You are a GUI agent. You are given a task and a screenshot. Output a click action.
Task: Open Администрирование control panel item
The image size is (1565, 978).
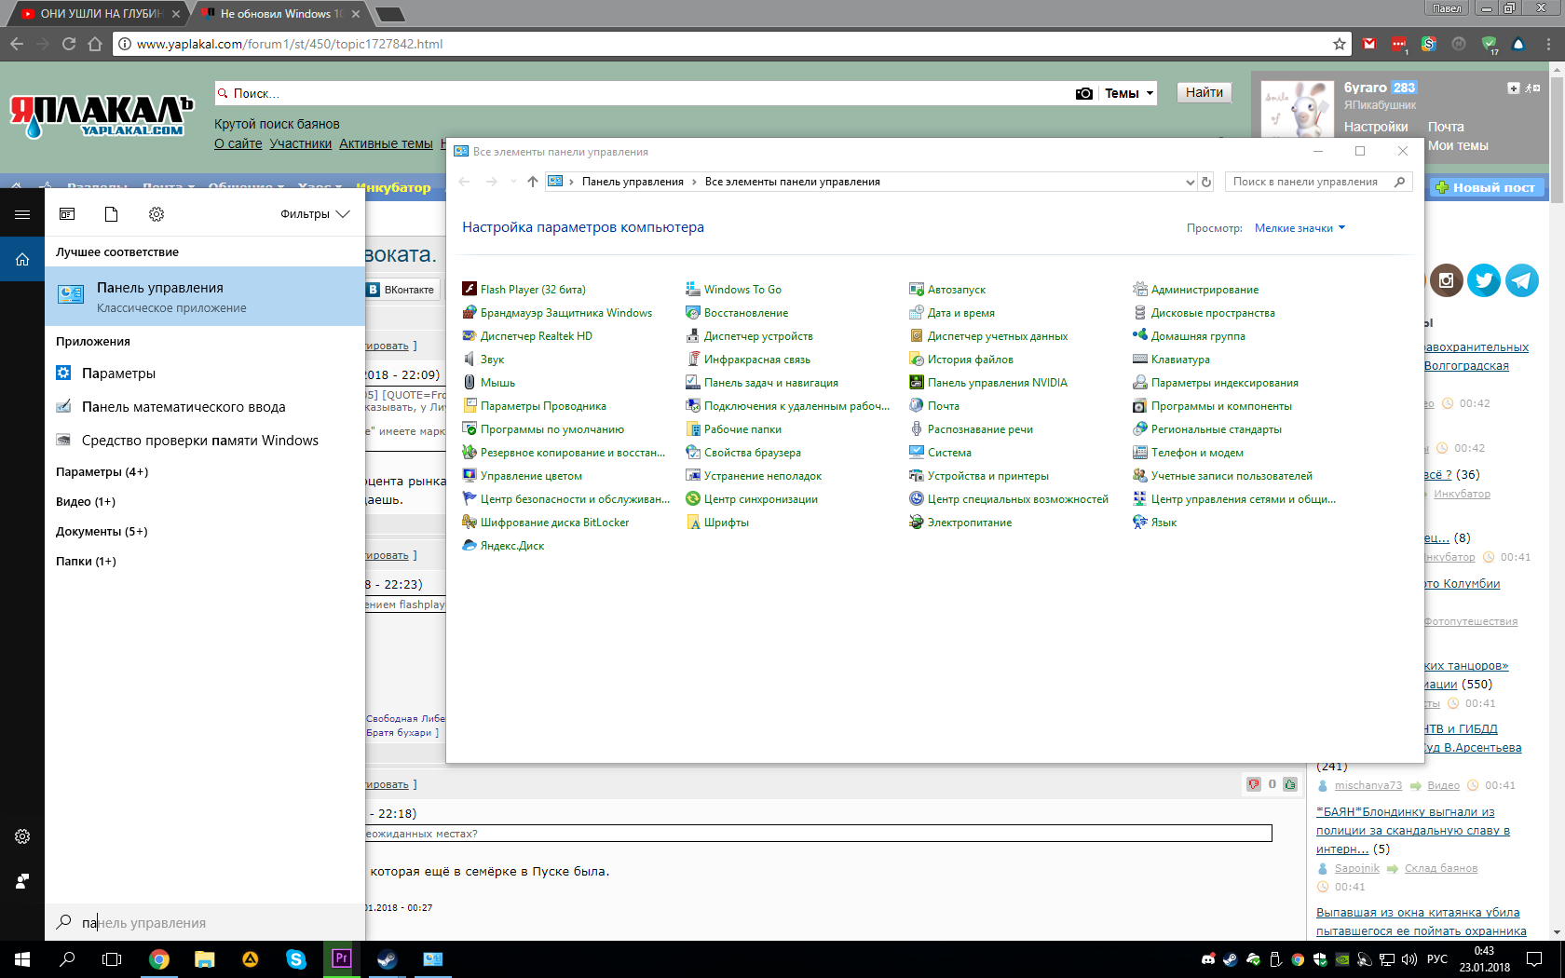1195,290
